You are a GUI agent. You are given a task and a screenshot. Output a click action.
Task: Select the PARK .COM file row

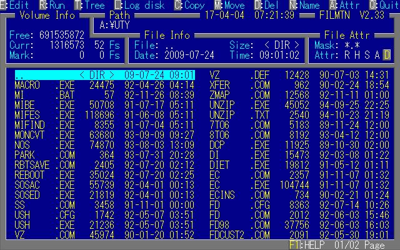point(105,155)
